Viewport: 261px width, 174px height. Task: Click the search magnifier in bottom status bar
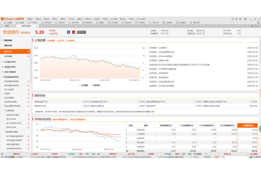click(x=224, y=157)
